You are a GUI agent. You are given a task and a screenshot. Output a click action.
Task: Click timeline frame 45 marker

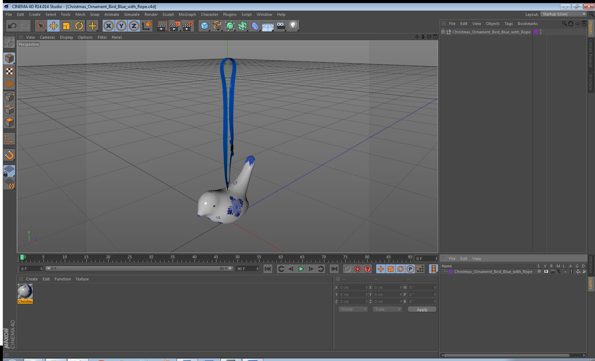click(216, 257)
